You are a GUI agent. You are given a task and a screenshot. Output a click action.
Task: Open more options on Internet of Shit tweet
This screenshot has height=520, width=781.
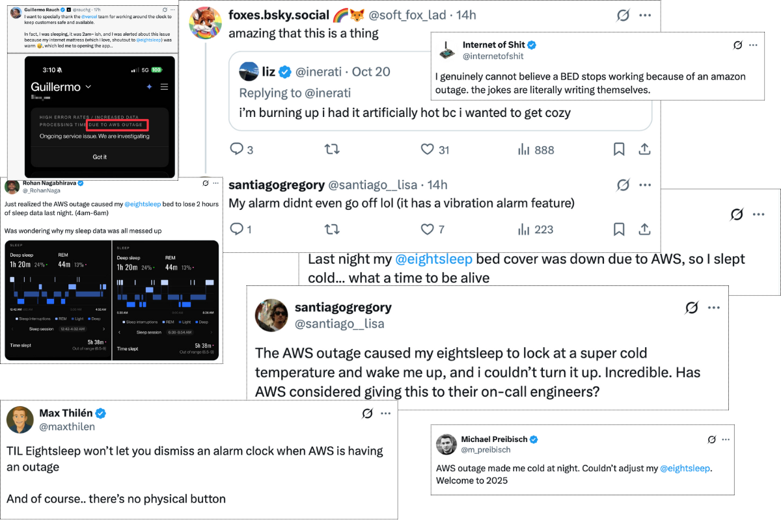click(x=753, y=45)
